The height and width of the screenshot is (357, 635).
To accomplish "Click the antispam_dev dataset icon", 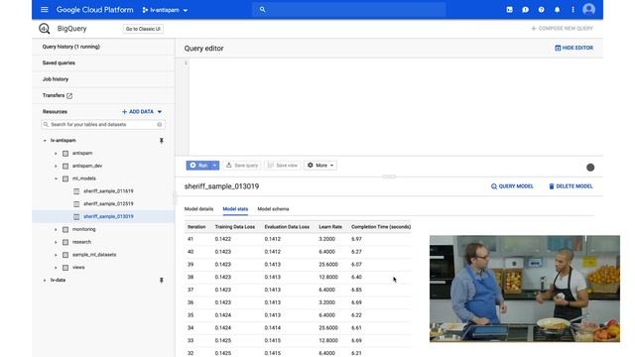I will (65, 166).
